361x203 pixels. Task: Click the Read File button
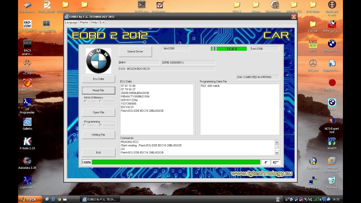click(98, 90)
